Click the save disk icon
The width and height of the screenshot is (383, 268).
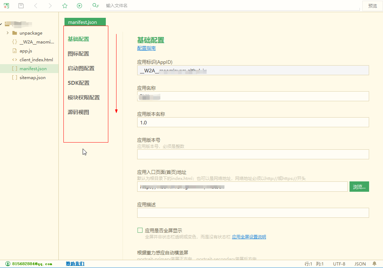tap(21, 6)
